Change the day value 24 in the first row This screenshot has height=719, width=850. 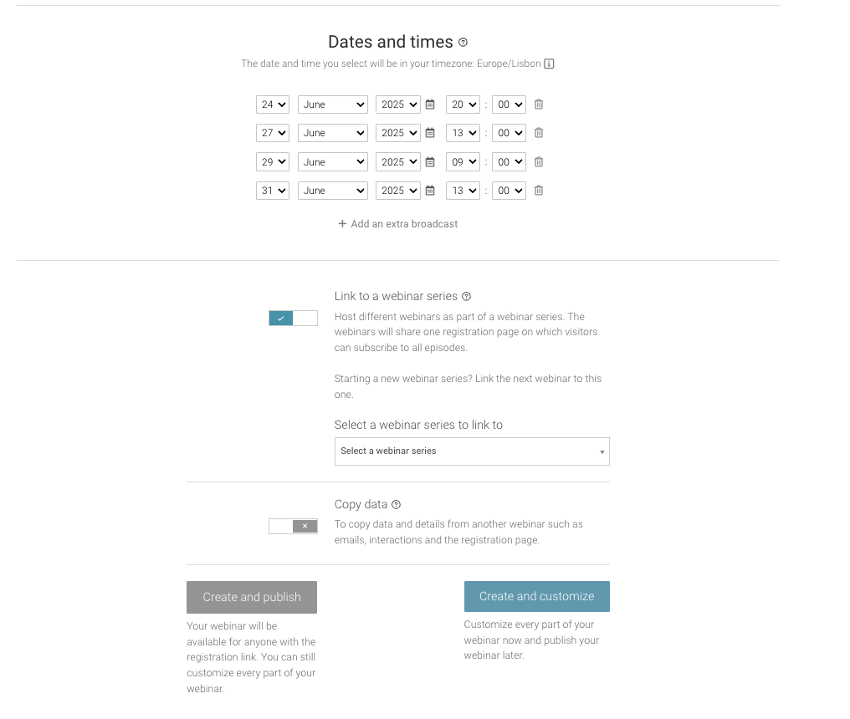pyautogui.click(x=272, y=104)
